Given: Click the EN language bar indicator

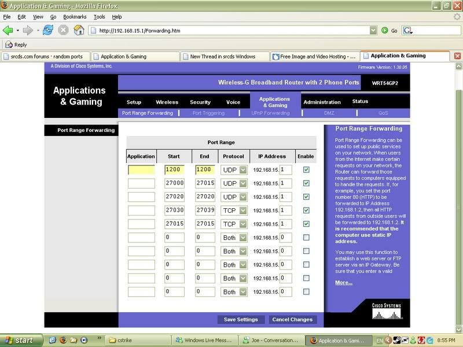Looking at the screenshot, I should 380,341.
